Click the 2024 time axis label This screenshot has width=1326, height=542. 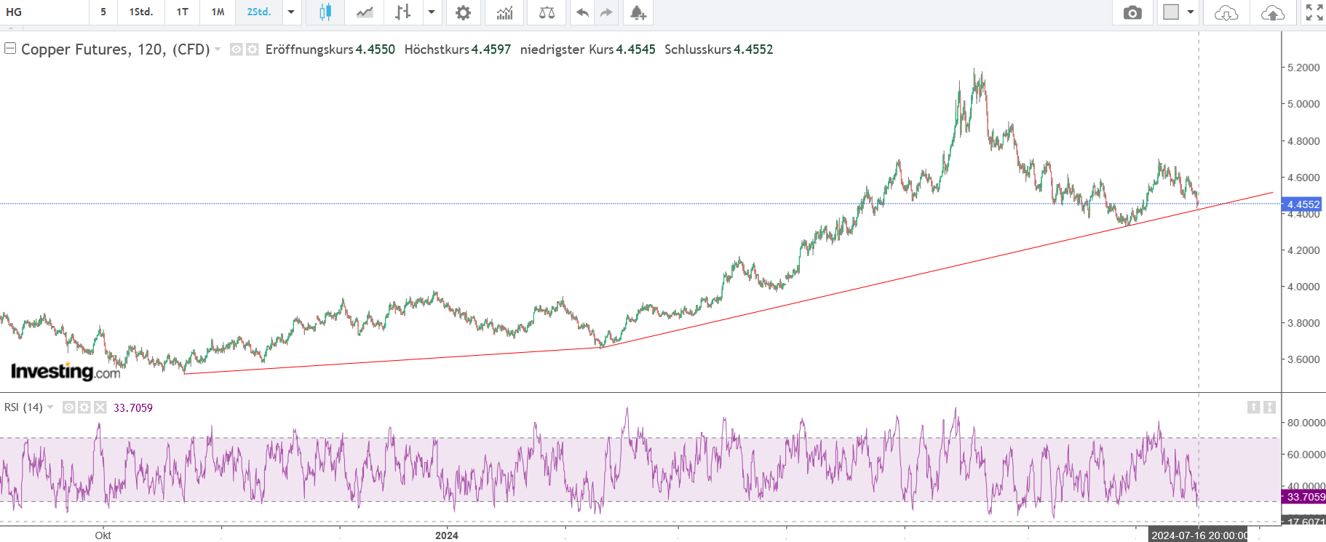[447, 535]
